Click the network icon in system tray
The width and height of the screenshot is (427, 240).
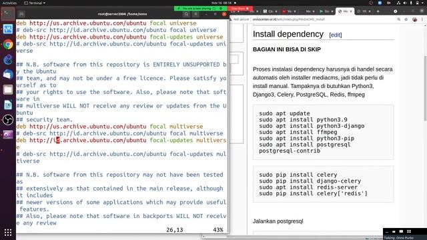pyautogui.click(x=398, y=3)
